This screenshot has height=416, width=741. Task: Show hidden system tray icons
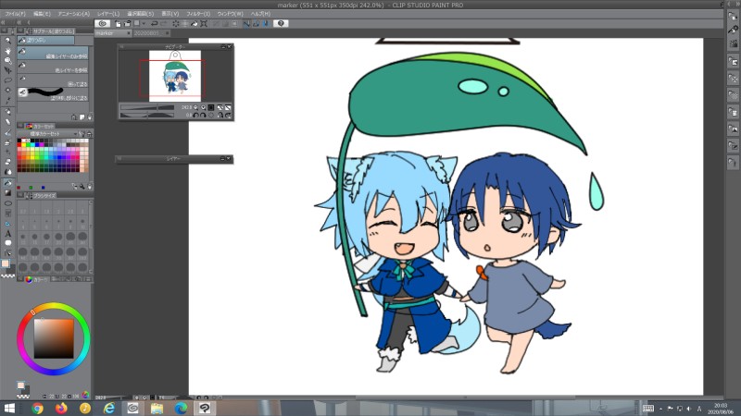[x=660, y=409]
